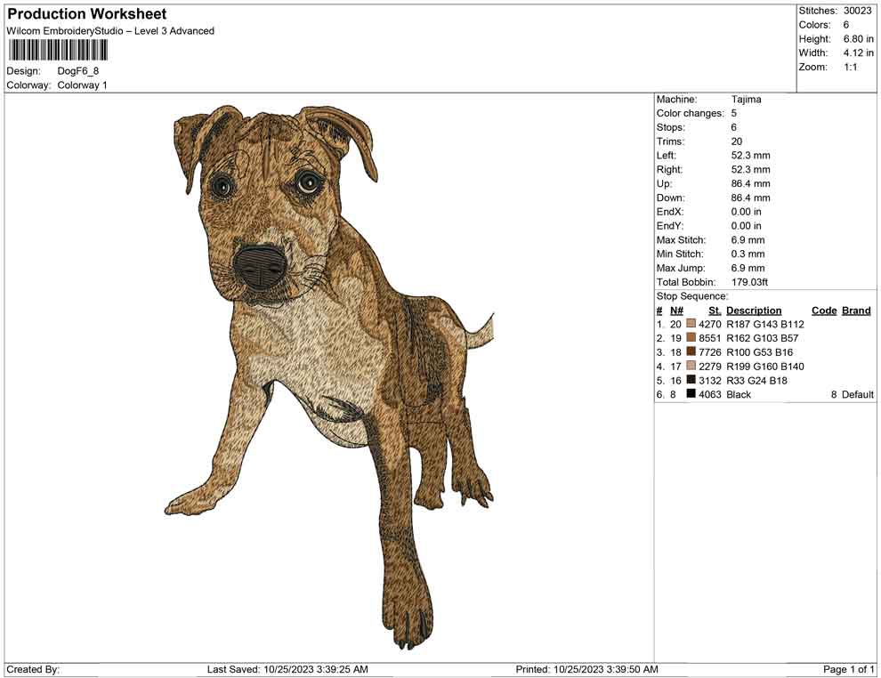Click the stitch count '8551'
This screenshot has height=678, width=881.
click(x=709, y=338)
